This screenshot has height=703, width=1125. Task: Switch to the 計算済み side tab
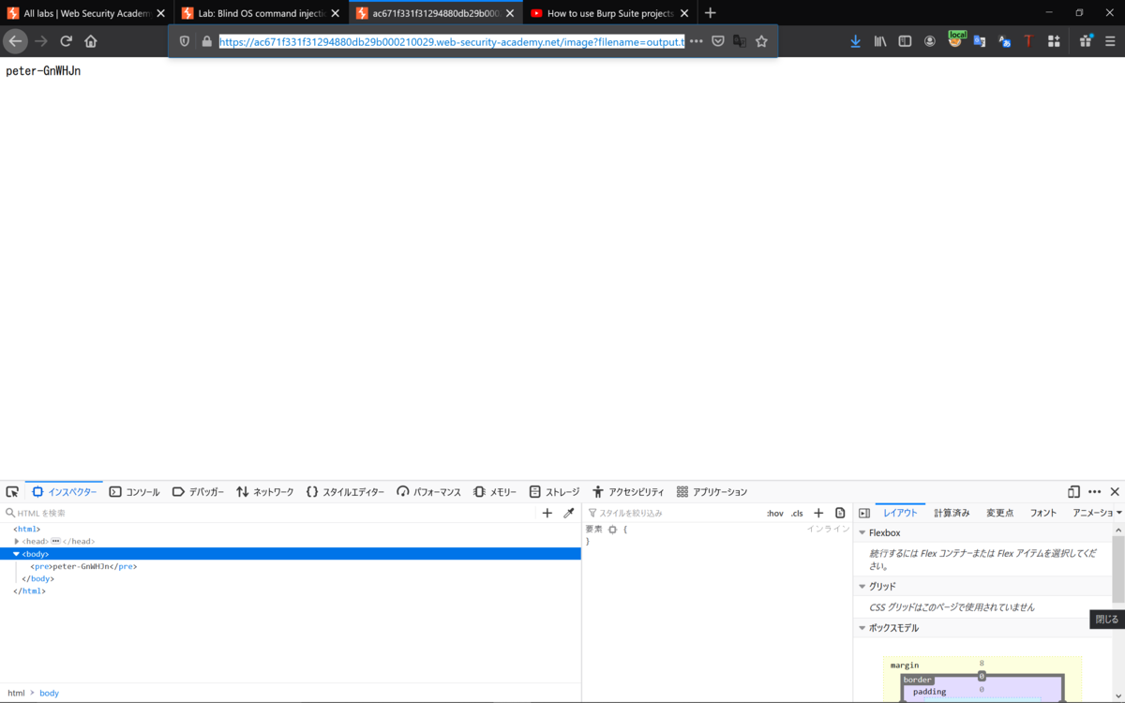tap(952, 513)
